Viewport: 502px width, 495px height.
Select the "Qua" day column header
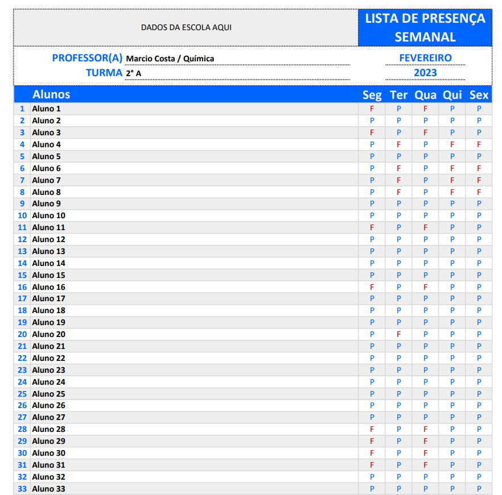point(425,95)
